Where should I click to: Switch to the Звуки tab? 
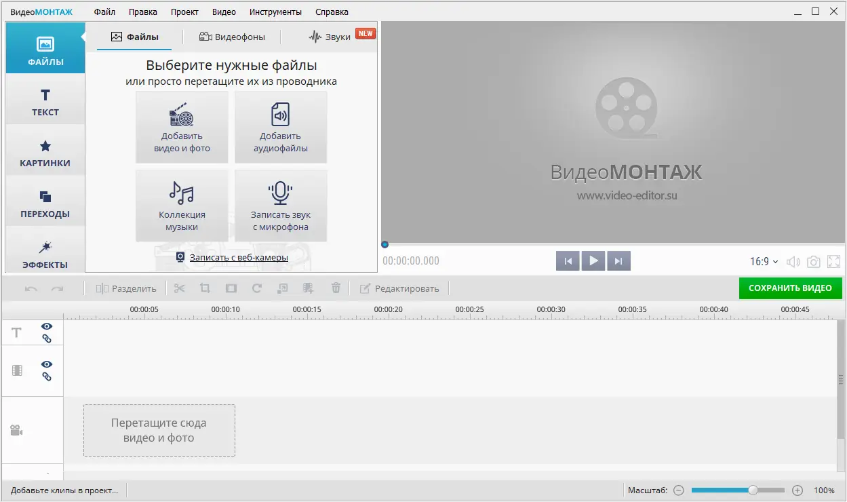click(x=330, y=37)
